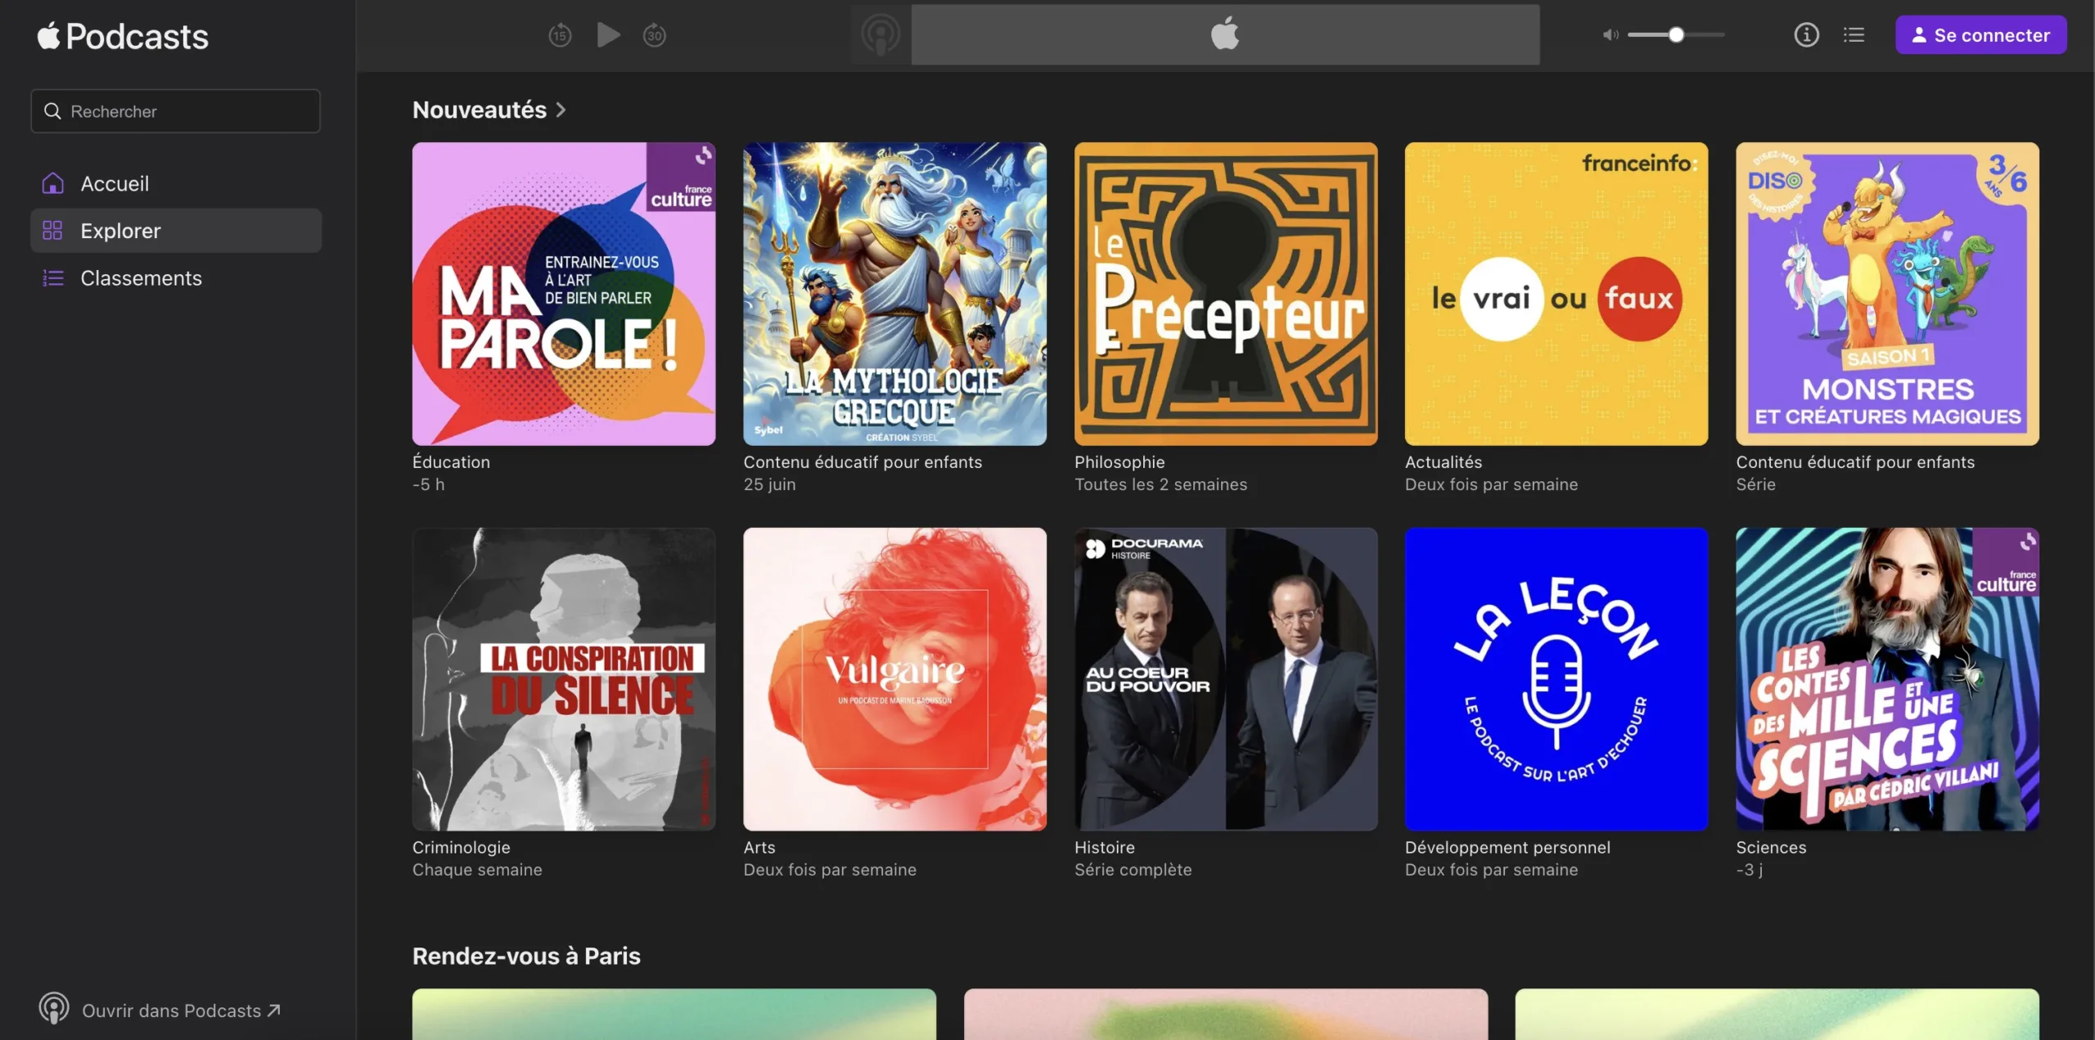Expand the Nouveautés section chevron

pos(561,110)
